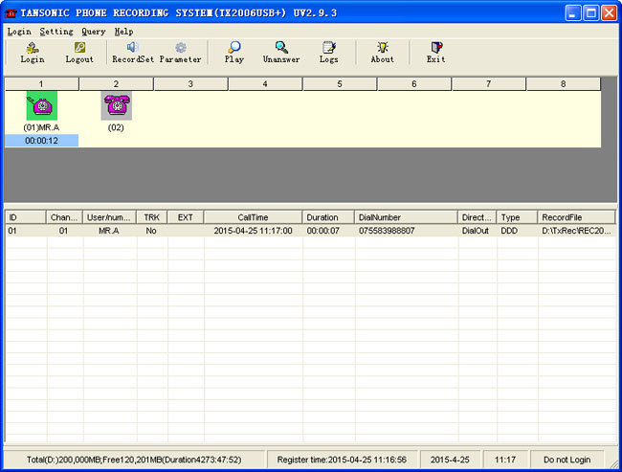Select channel (01) MR.A phone icon
This screenshot has height=472, width=622.
[x=41, y=106]
